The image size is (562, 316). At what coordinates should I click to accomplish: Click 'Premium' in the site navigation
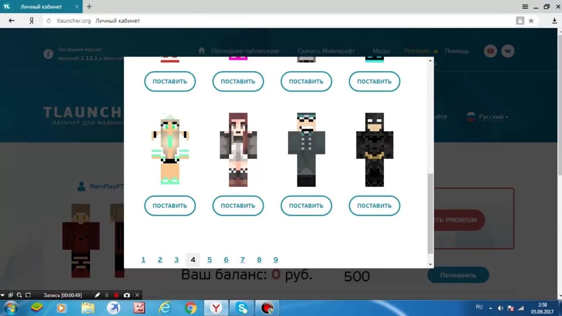click(417, 51)
